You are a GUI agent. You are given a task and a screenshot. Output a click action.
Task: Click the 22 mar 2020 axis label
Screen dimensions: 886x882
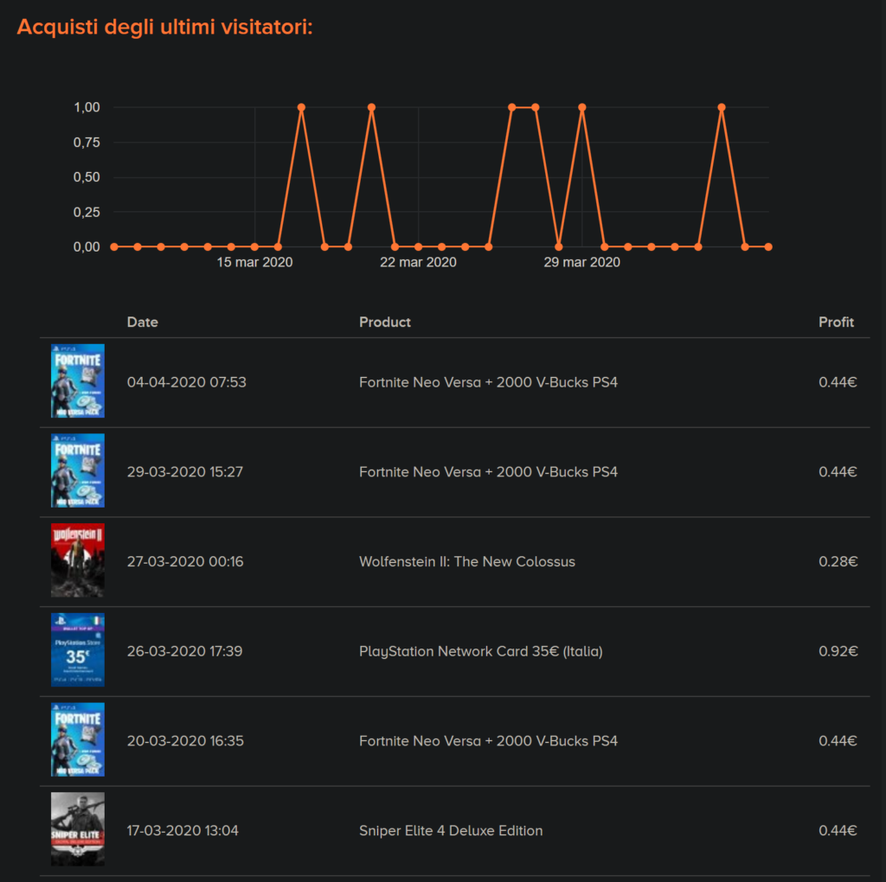418,262
